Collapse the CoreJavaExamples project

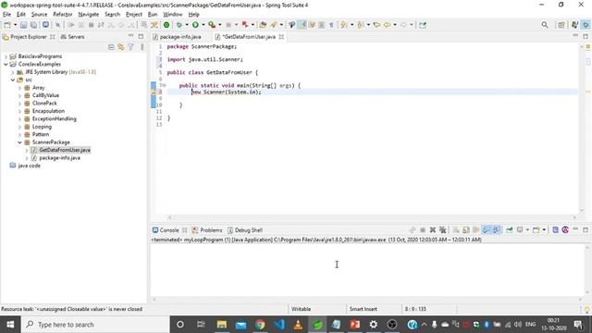[6, 65]
